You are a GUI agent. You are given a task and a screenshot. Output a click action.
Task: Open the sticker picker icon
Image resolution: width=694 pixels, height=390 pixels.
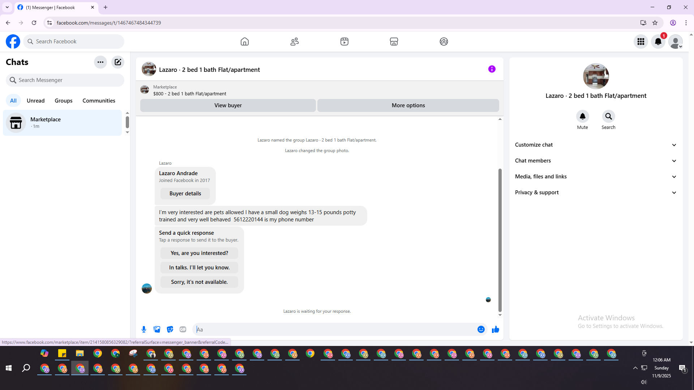pos(170,329)
